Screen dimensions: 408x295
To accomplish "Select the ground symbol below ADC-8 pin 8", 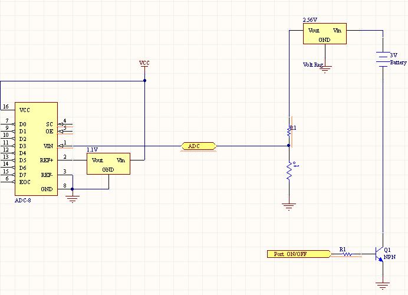I will click(x=73, y=199).
